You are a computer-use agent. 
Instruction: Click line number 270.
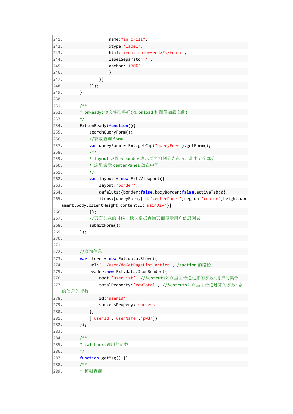[x=58, y=238]
